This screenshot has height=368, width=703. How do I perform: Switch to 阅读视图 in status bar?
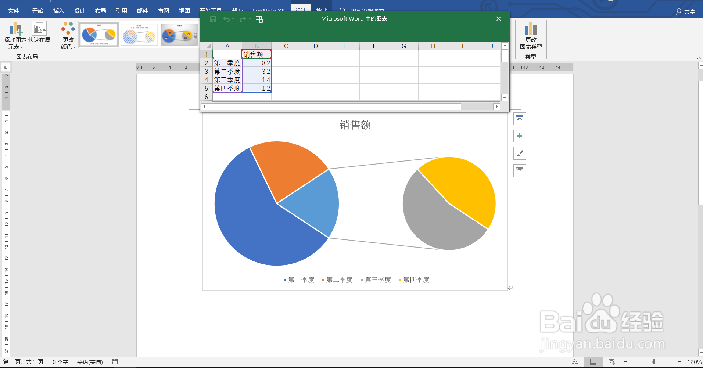pos(575,361)
